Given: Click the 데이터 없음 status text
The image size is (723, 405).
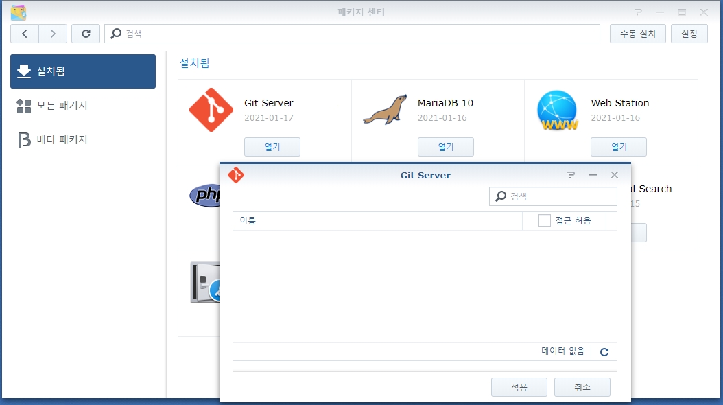Looking at the screenshot, I should (562, 351).
